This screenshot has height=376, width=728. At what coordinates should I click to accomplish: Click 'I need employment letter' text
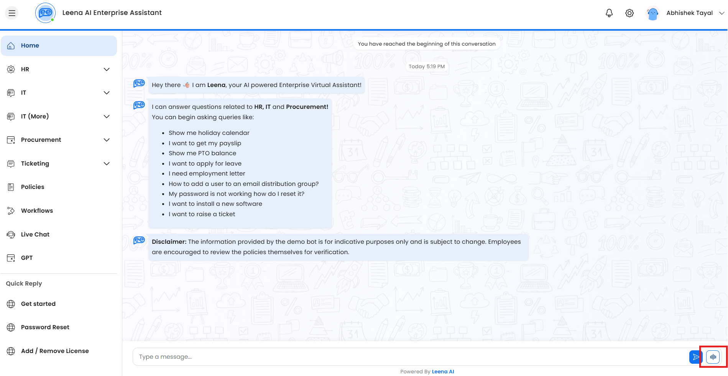point(207,174)
